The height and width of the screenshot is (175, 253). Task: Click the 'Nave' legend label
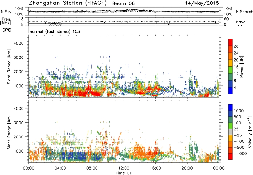point(240,22)
